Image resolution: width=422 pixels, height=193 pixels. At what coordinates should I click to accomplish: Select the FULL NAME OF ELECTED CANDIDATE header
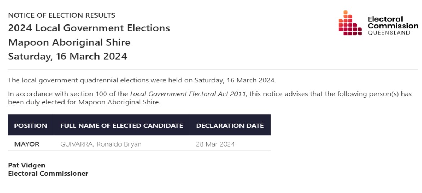122,126
